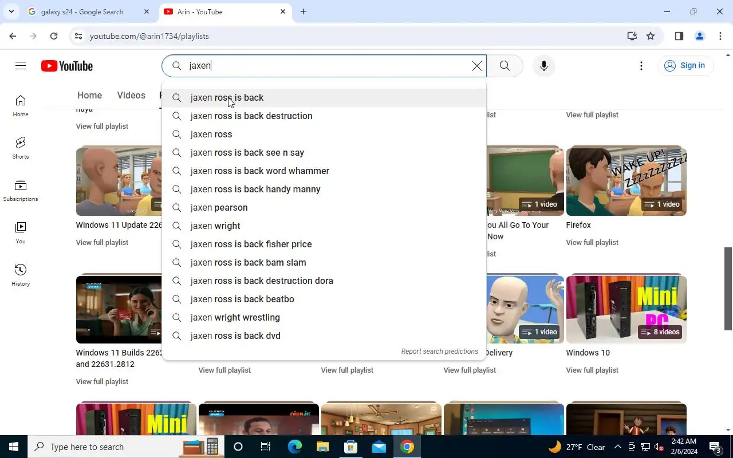
Task: Open Windows notification center
Action: 715,447
